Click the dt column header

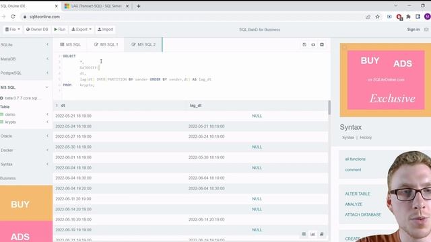(x=63, y=106)
